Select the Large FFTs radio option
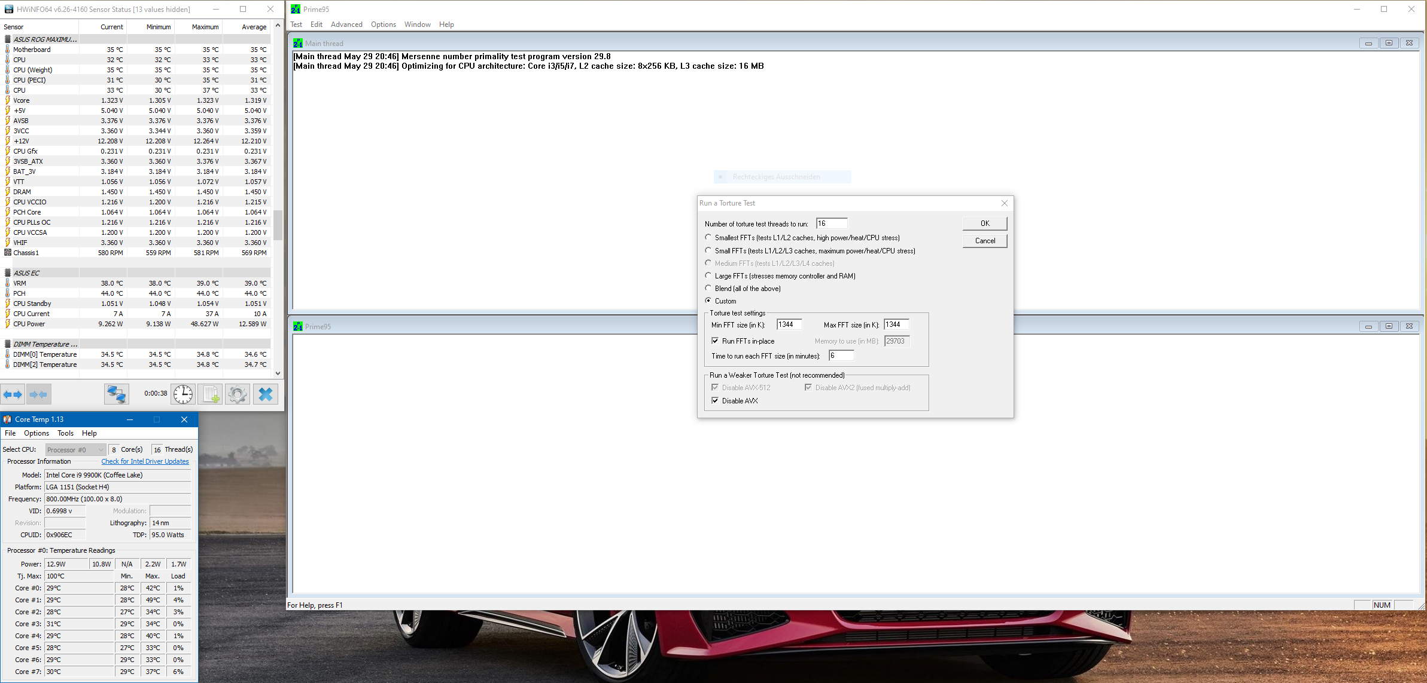1427x683 pixels. [708, 275]
